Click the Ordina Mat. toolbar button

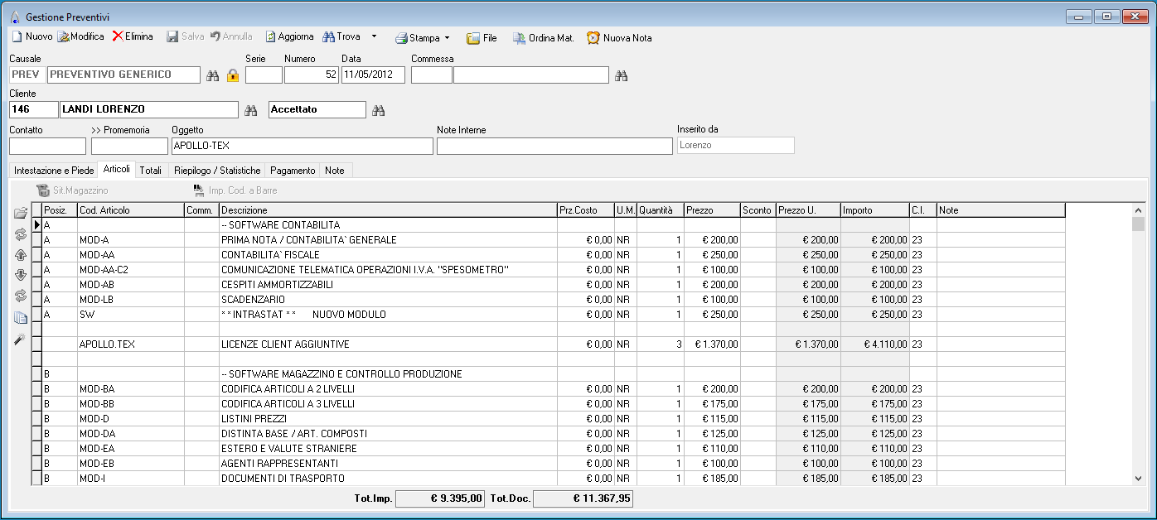click(x=543, y=37)
